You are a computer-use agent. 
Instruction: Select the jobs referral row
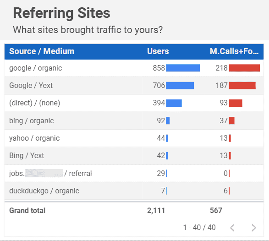coord(134,173)
